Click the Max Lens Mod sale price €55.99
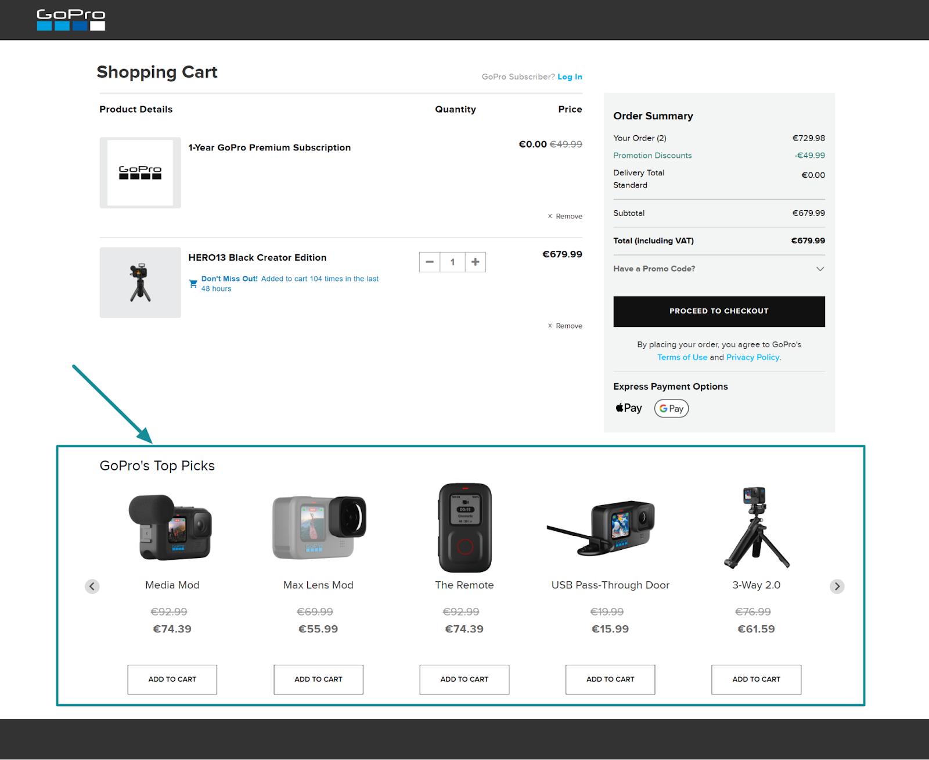This screenshot has width=929, height=760. (x=318, y=629)
